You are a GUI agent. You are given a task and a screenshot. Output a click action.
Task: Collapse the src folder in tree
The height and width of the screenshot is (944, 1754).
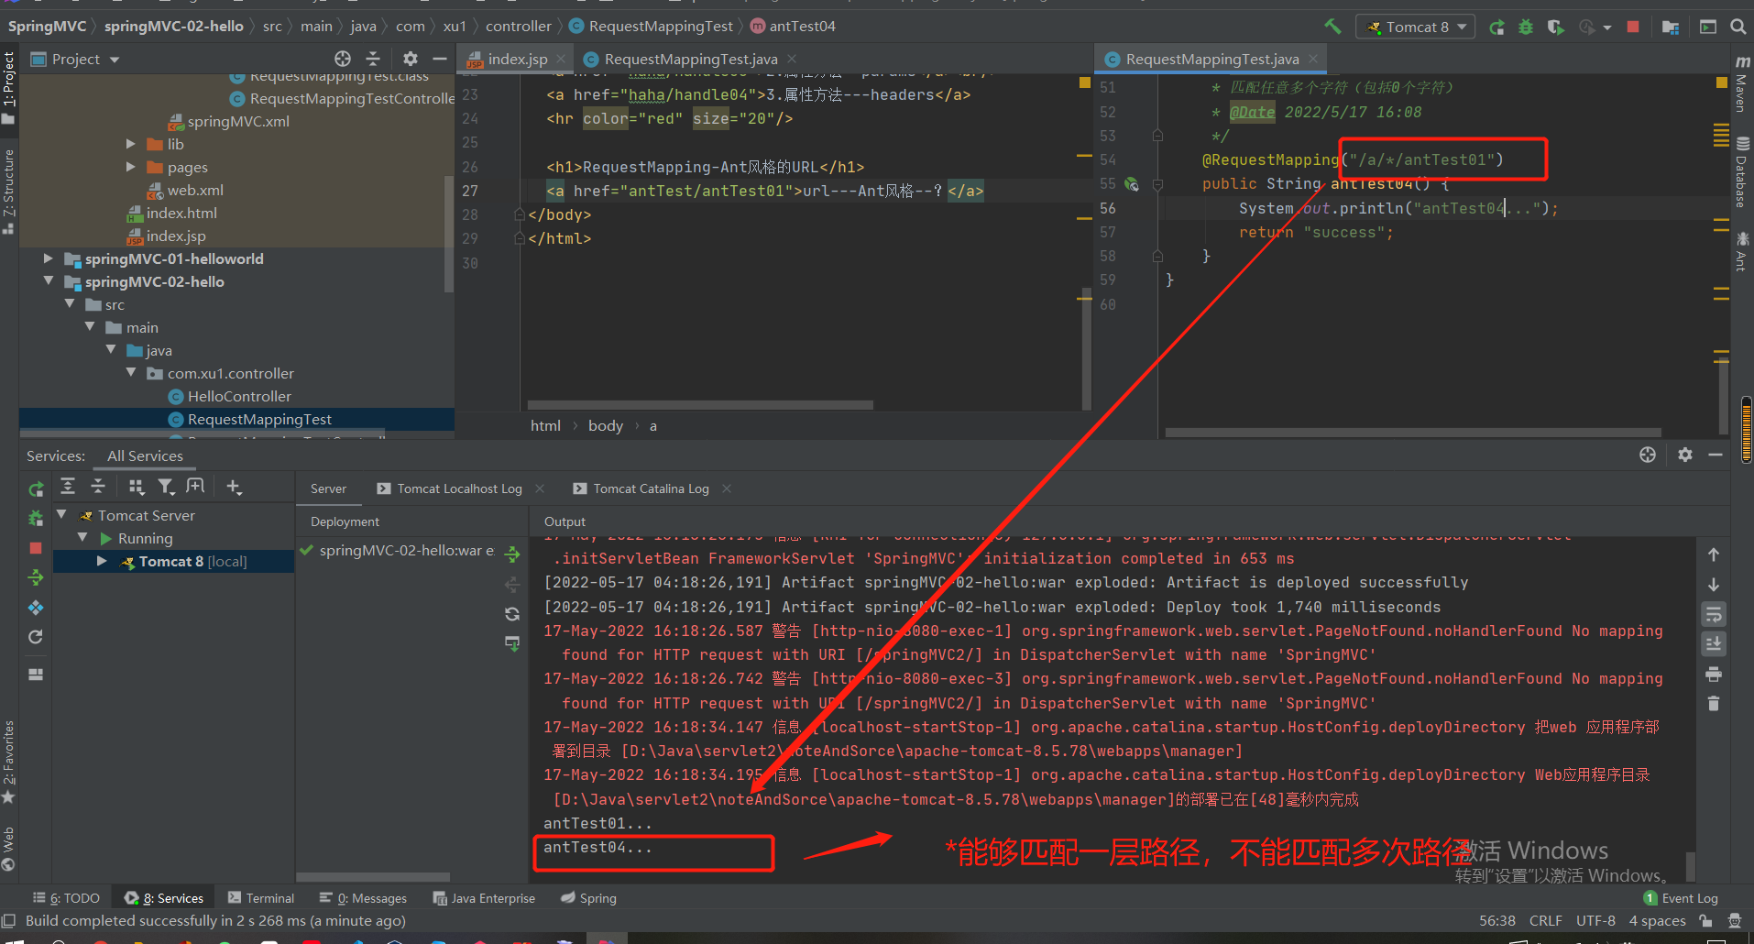click(x=70, y=304)
